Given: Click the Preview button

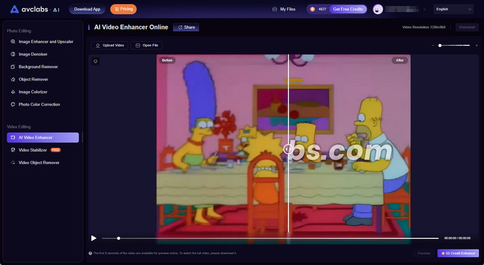Looking at the screenshot, I should point(424,254).
